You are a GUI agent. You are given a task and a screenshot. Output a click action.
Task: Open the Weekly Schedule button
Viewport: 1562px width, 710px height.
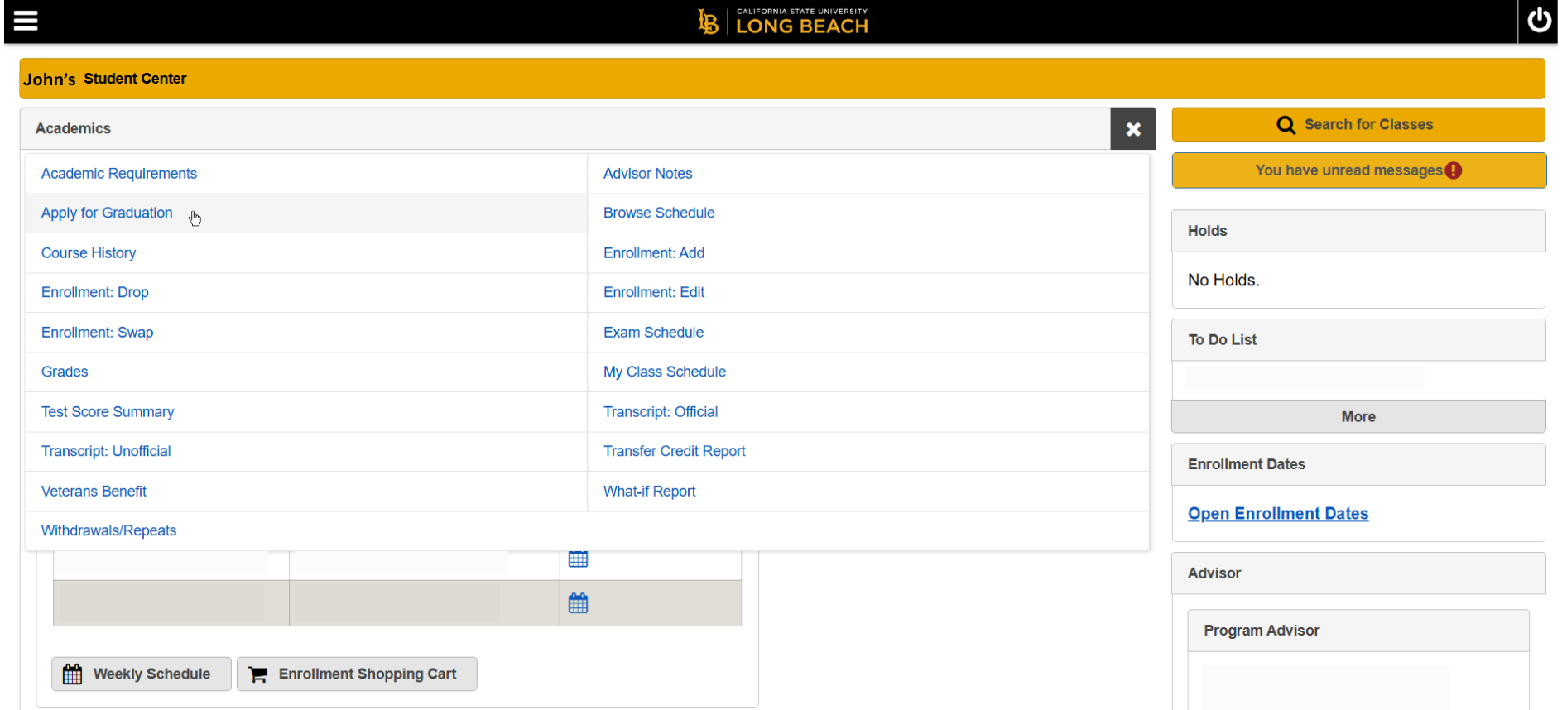tap(141, 674)
